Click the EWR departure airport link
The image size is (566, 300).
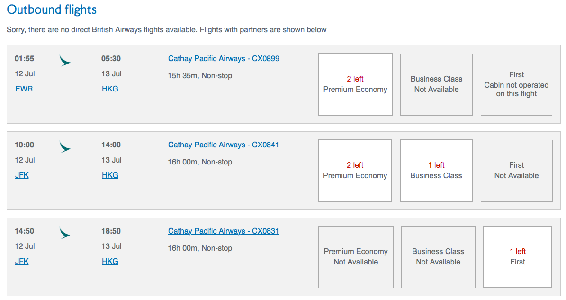[x=24, y=89]
